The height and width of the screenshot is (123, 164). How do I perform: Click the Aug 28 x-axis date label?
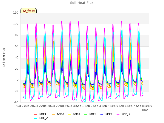click(x=46, y=106)
